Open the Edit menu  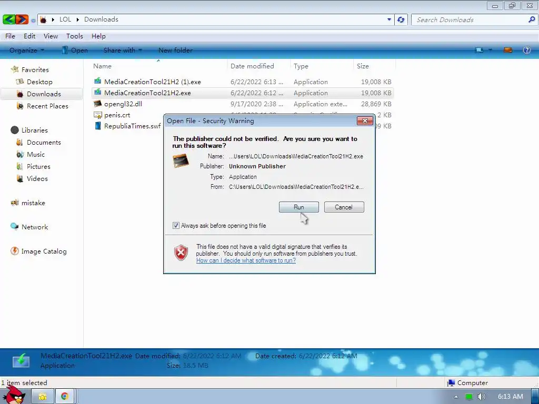[x=29, y=36]
